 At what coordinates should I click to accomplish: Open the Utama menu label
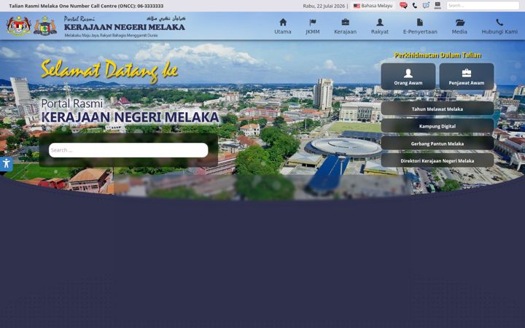click(283, 31)
